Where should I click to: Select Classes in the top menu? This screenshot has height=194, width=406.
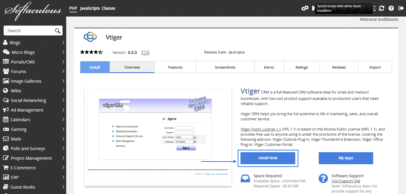pyautogui.click(x=108, y=8)
